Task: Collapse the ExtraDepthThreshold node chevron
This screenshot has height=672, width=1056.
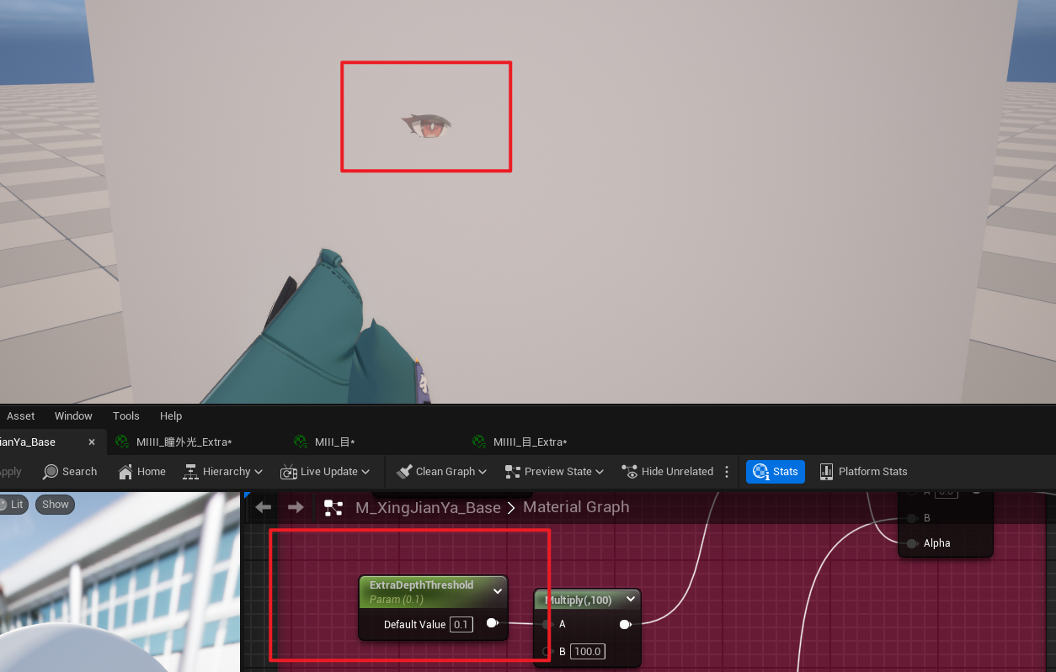Action: click(x=497, y=591)
